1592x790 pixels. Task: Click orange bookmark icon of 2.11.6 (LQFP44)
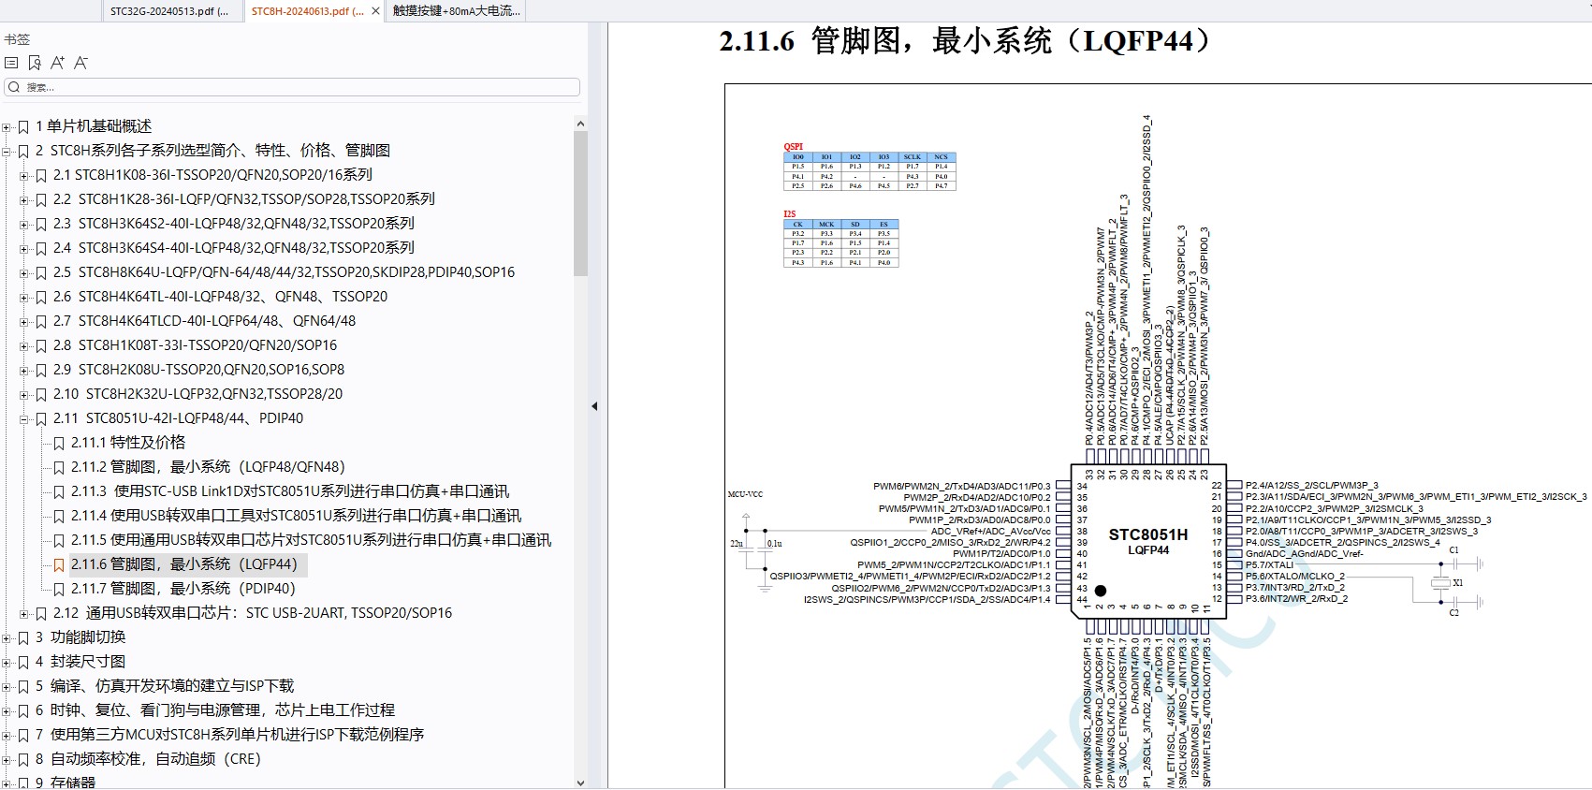point(59,564)
